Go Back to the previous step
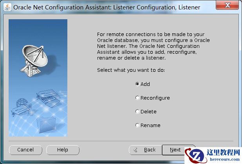 pyautogui.click(x=146, y=150)
